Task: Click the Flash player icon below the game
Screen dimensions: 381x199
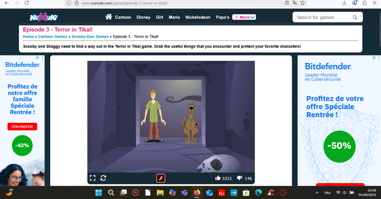Action: click(x=160, y=178)
